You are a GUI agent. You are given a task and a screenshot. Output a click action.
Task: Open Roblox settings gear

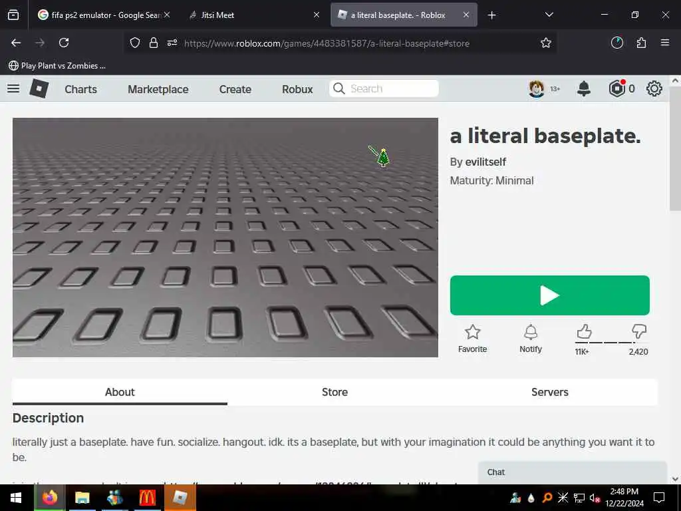pyautogui.click(x=654, y=88)
